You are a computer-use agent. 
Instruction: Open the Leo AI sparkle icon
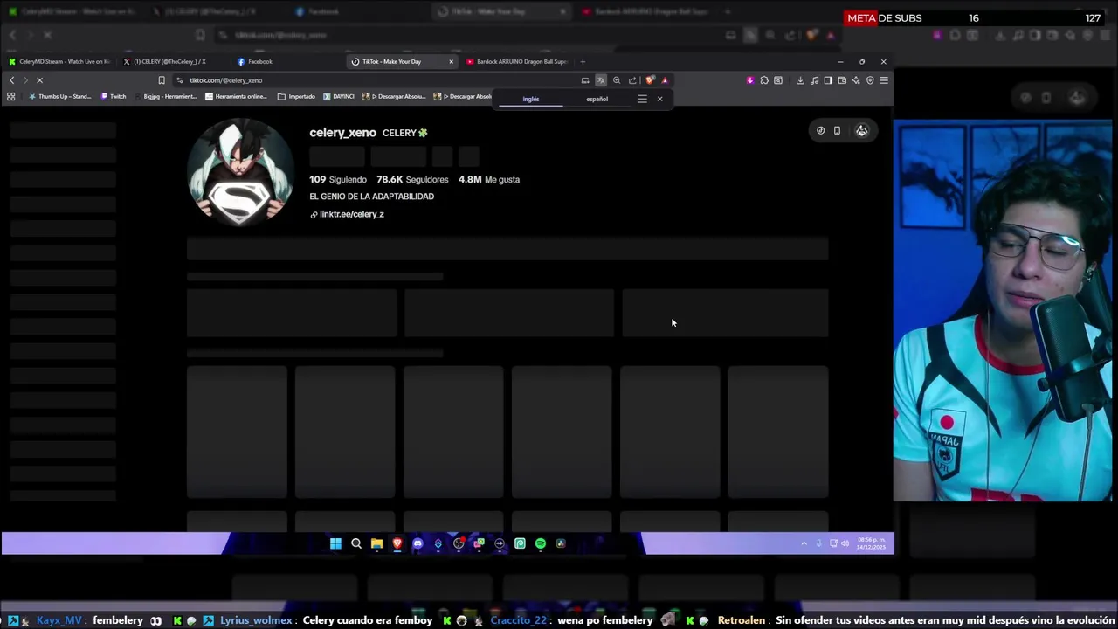tap(856, 80)
